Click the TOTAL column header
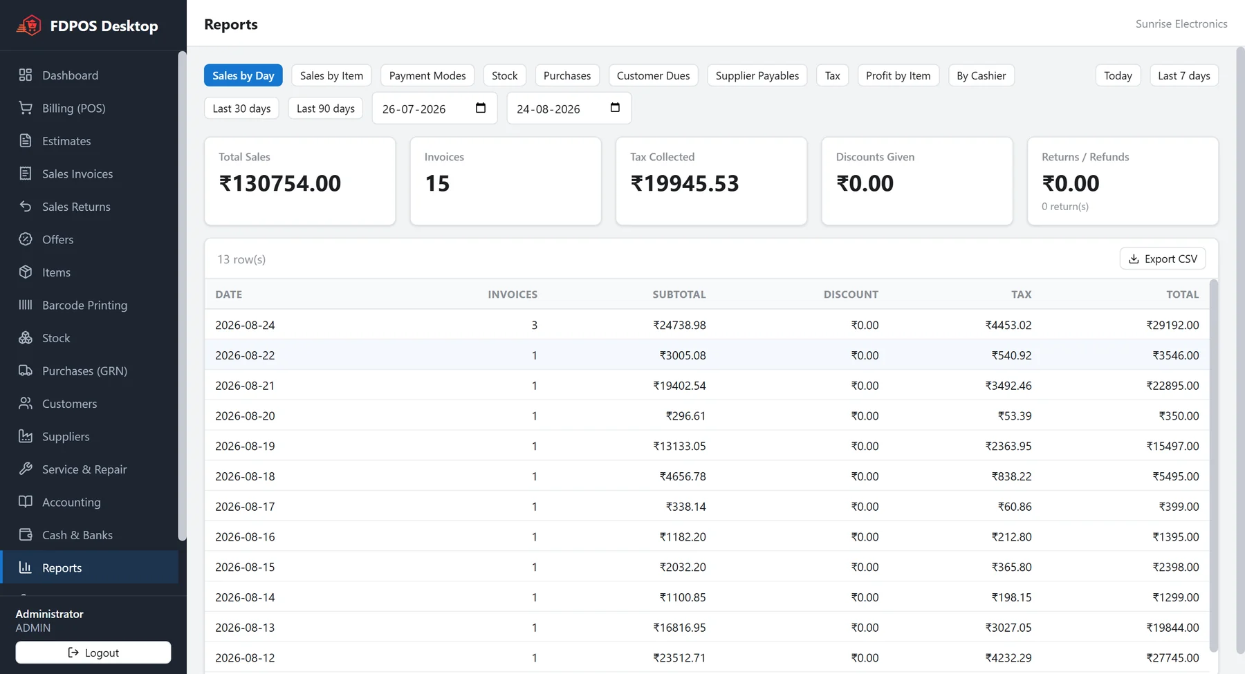This screenshot has width=1245, height=674. [1182, 294]
